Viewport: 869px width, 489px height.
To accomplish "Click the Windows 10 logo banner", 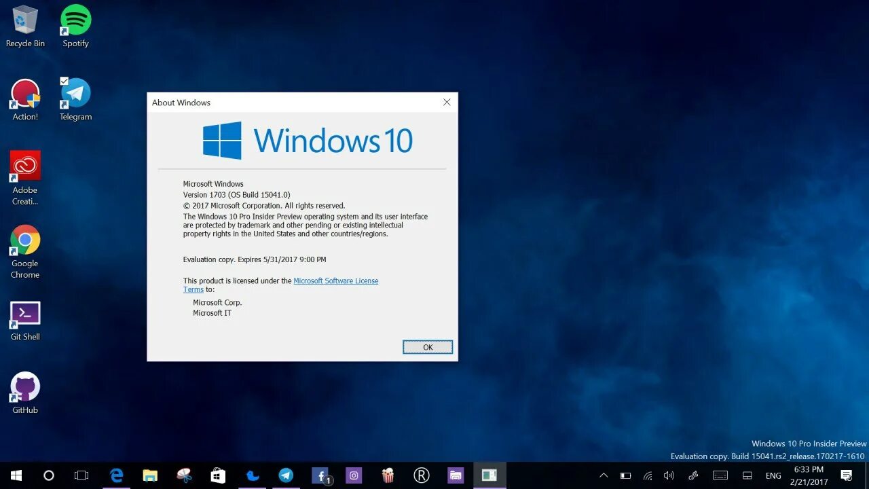I will pos(308,141).
